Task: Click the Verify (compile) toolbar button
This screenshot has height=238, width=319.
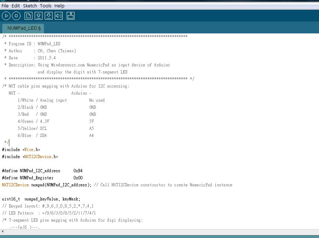Action: click(x=6, y=16)
